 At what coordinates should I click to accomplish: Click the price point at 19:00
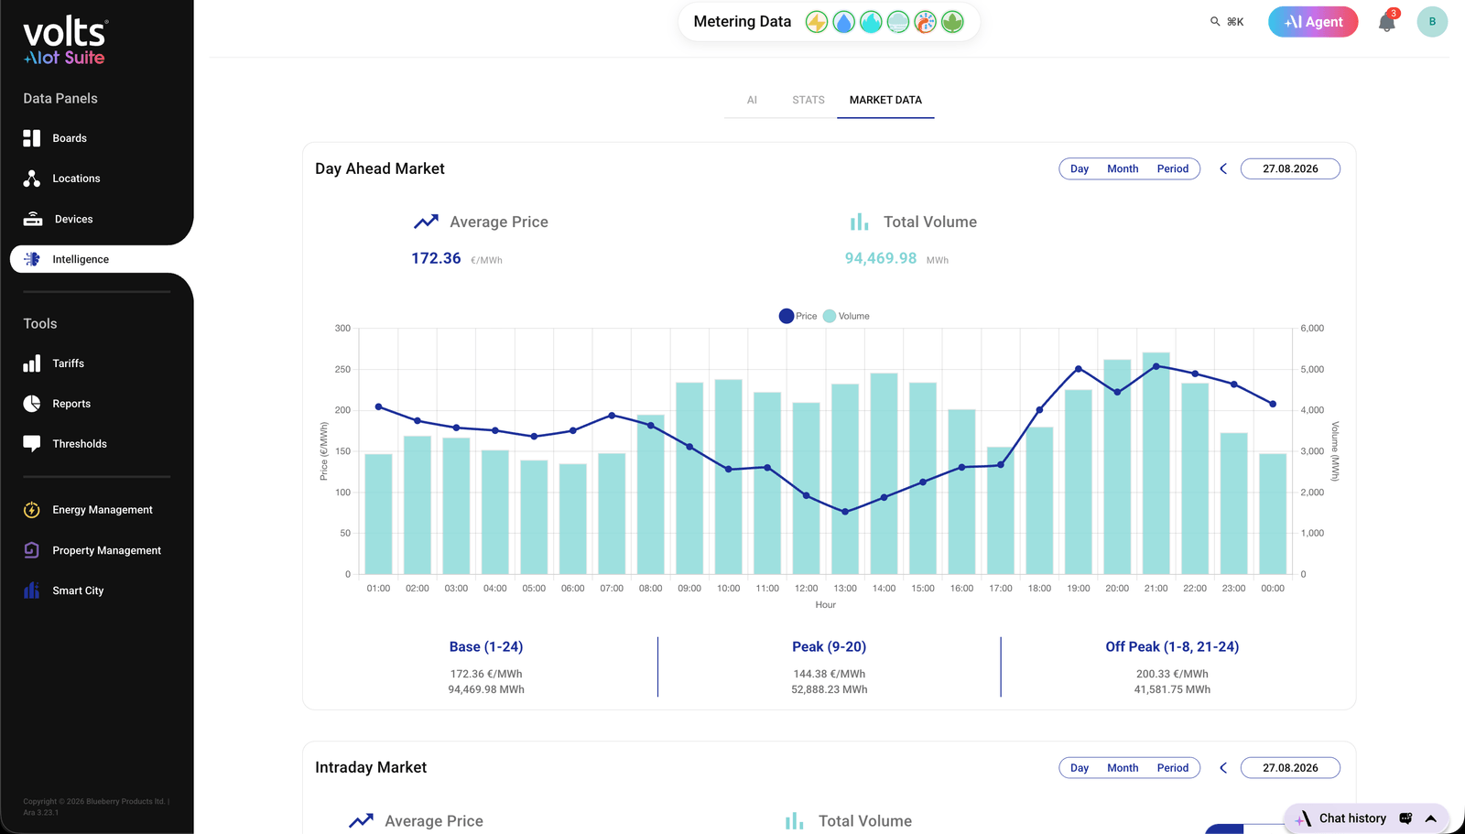1079,369
